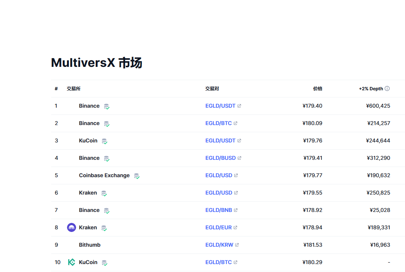This screenshot has width=405, height=272.
Task: Click the depth value ¥600,425
Action: coord(378,106)
